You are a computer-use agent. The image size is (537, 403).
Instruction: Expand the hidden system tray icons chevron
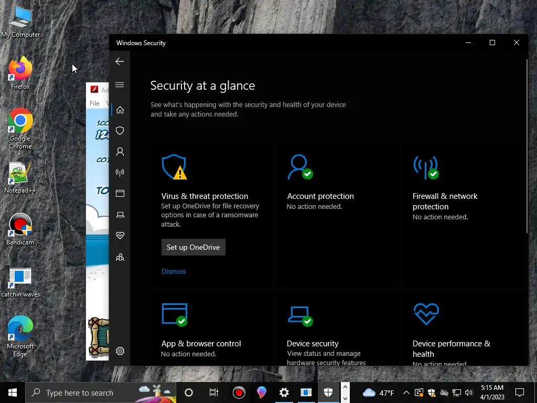tap(406, 393)
